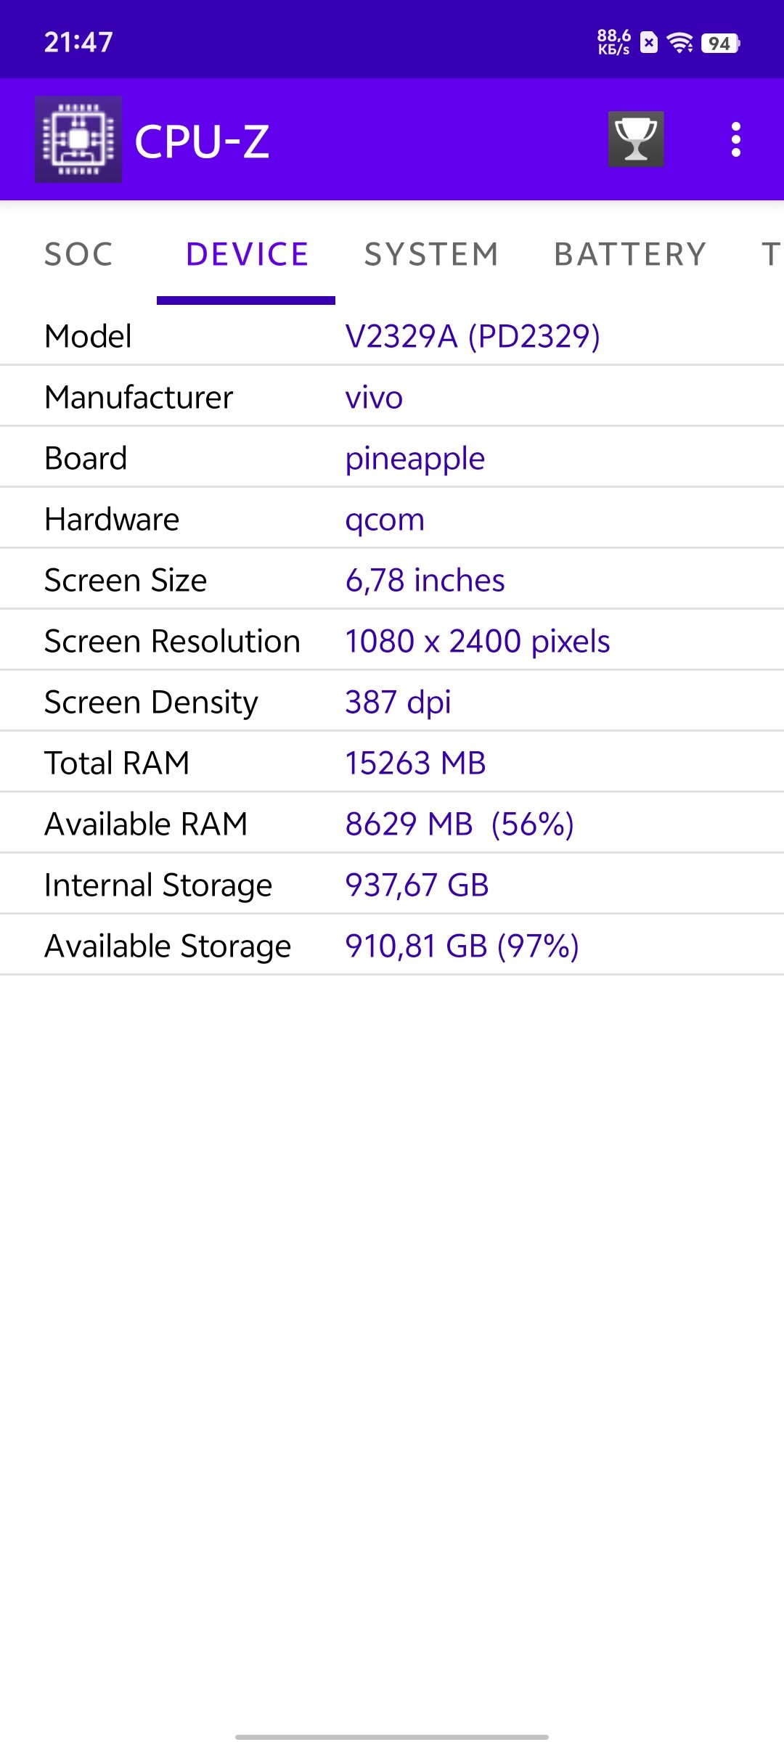
Task: Open the trophy benchmark icon
Action: coord(636,139)
